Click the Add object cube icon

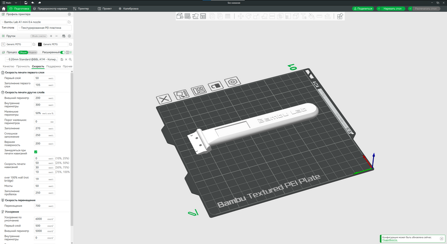(x=180, y=16)
